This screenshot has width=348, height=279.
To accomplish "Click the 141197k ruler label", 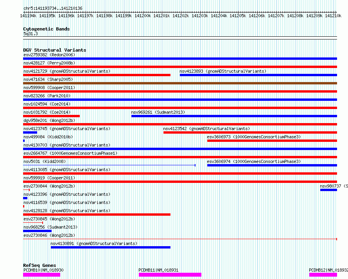I will click(x=85, y=16).
